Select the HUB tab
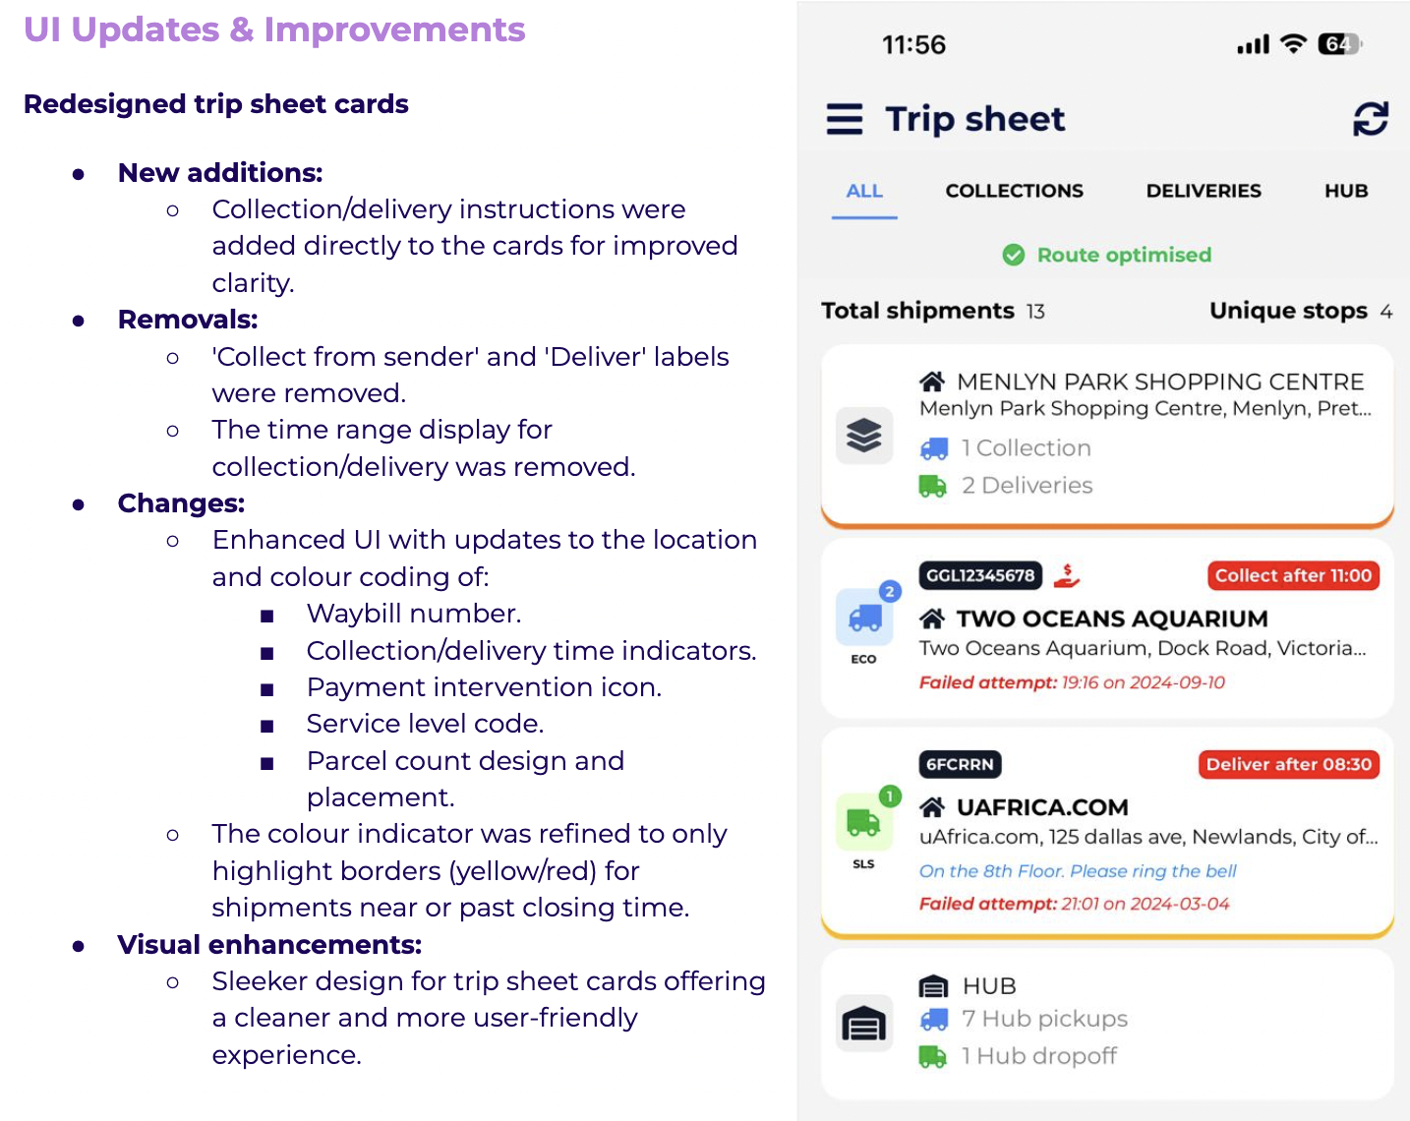The image size is (1410, 1121). coord(1346,191)
